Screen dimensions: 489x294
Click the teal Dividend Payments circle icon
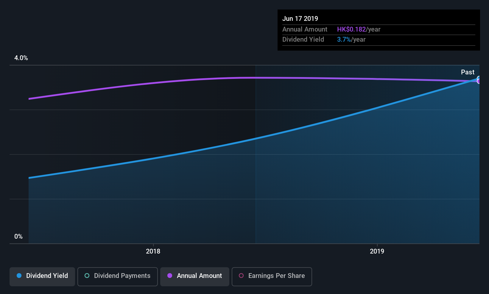pos(87,276)
